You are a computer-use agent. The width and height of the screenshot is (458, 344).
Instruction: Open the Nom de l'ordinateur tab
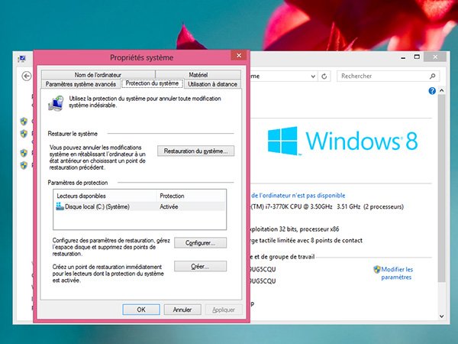click(x=98, y=75)
